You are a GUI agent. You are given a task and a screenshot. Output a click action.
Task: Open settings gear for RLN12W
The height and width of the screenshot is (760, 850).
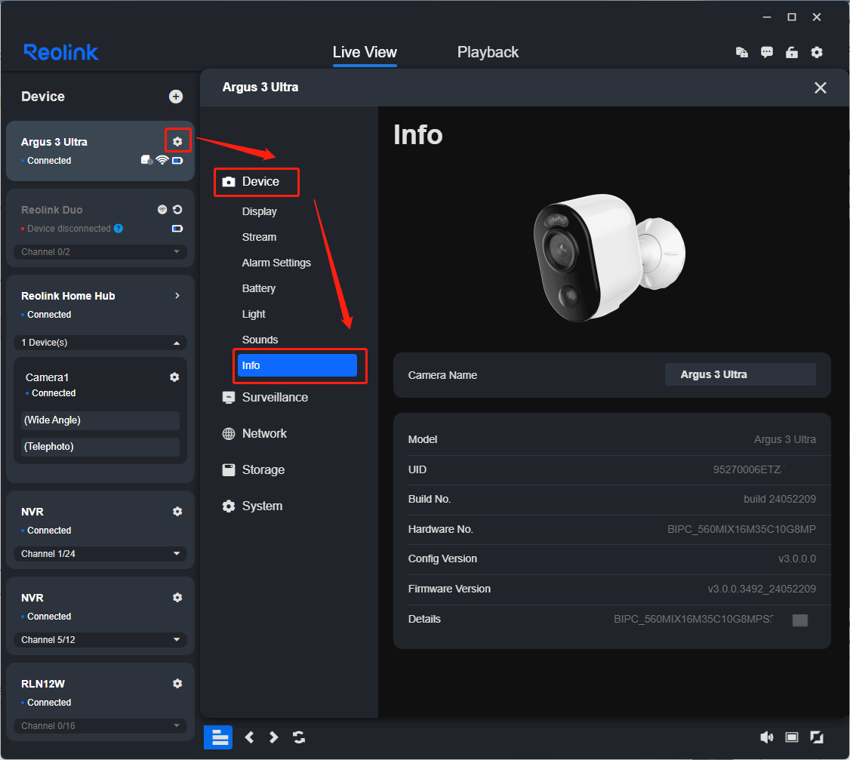(177, 684)
